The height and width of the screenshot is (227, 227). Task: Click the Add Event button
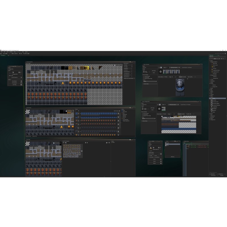tap(173, 156)
